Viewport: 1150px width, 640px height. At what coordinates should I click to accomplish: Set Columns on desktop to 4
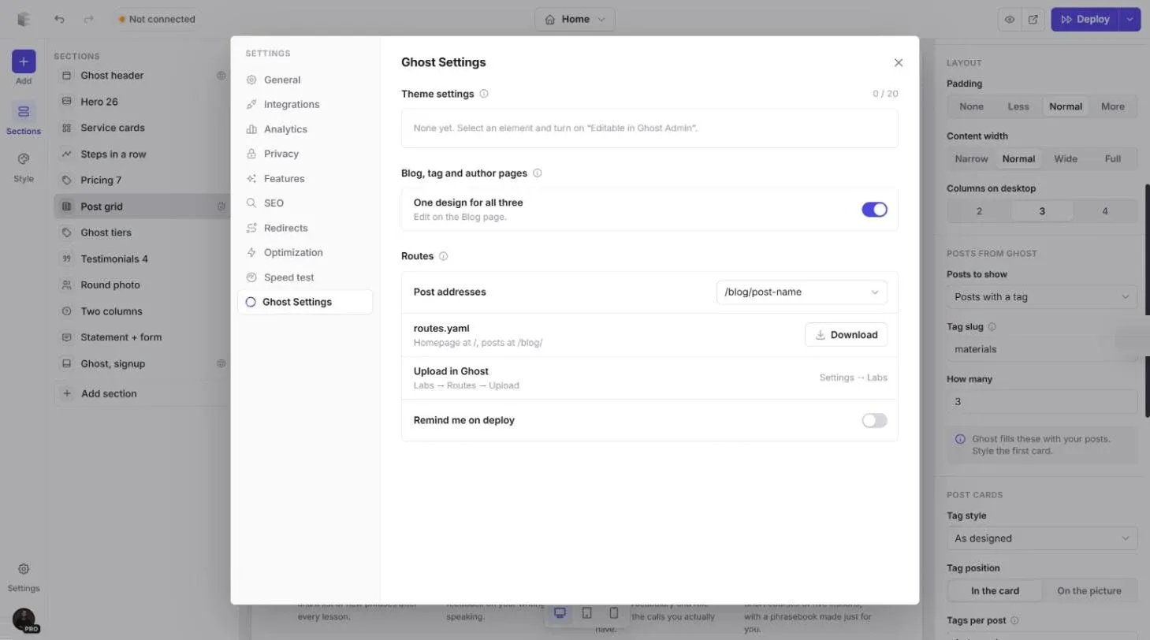pyautogui.click(x=1105, y=211)
